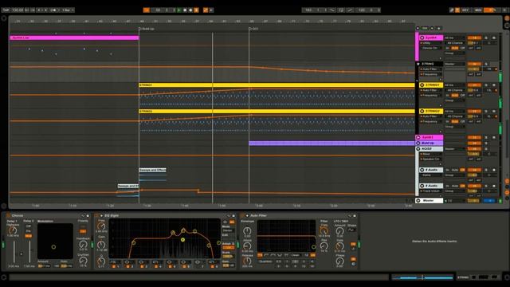Adjust EQ Eight Freq knob

pos(101,226)
